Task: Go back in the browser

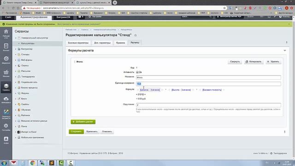Action: pos(3,8)
